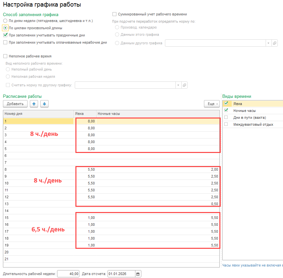The height and width of the screenshot is (278, 283).
Task: Uncheck the Ночные часы time type
Action: coord(226,110)
